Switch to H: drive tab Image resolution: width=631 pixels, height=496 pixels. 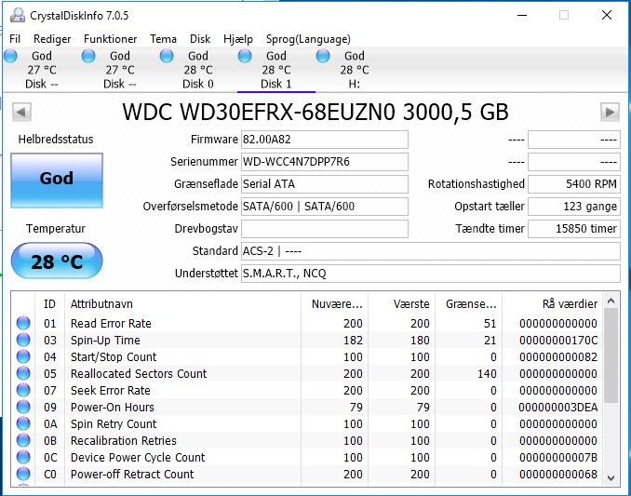355,70
